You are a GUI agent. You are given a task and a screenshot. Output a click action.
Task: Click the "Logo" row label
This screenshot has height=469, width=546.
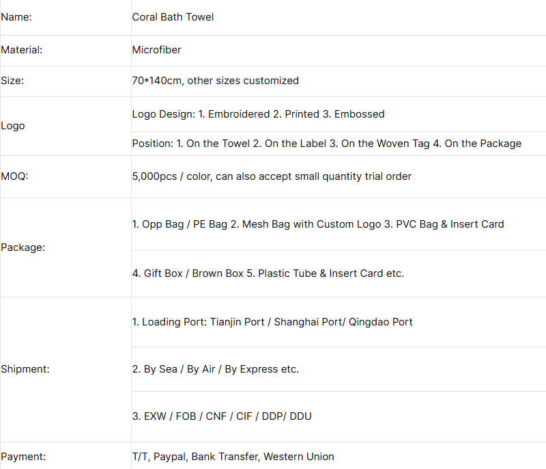[x=13, y=126]
